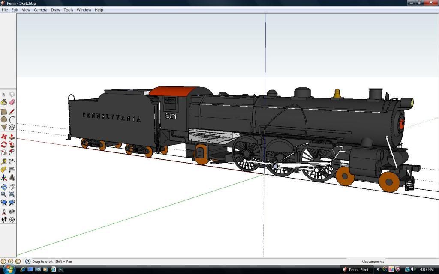The width and height of the screenshot is (439, 274).
Task: Select the Section Plane tool
Action: click(x=12, y=220)
